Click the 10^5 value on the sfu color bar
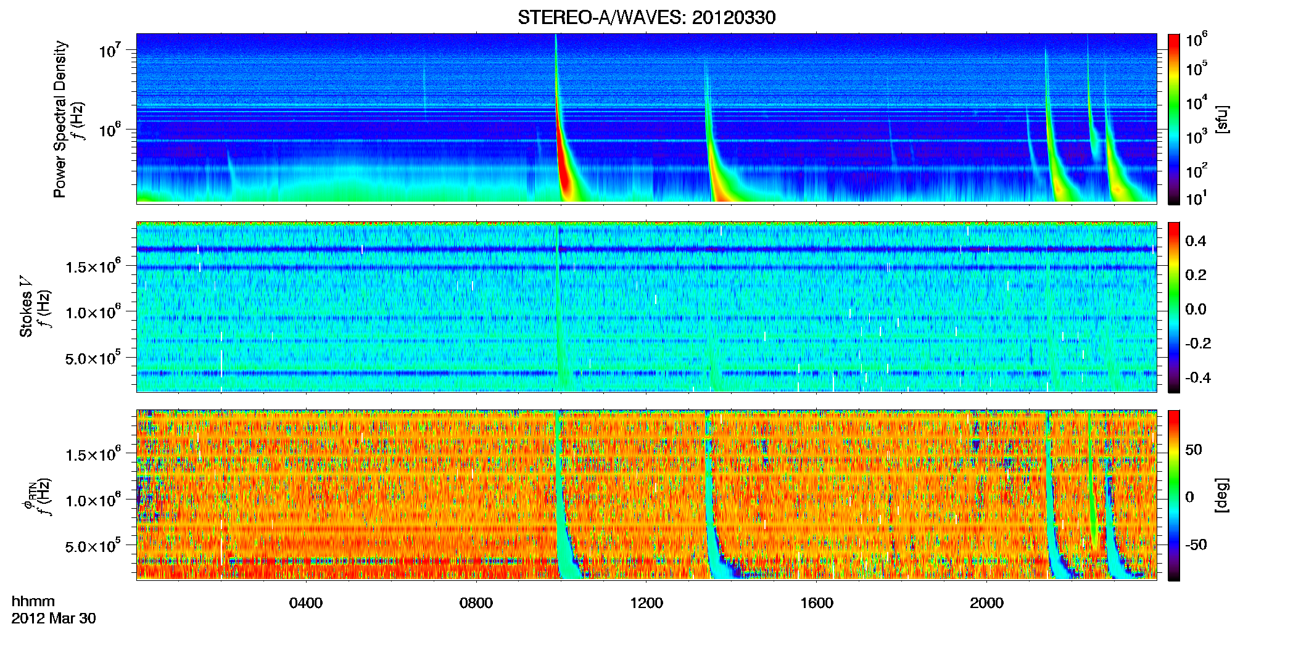The height and width of the screenshot is (666, 1293). point(1196,68)
